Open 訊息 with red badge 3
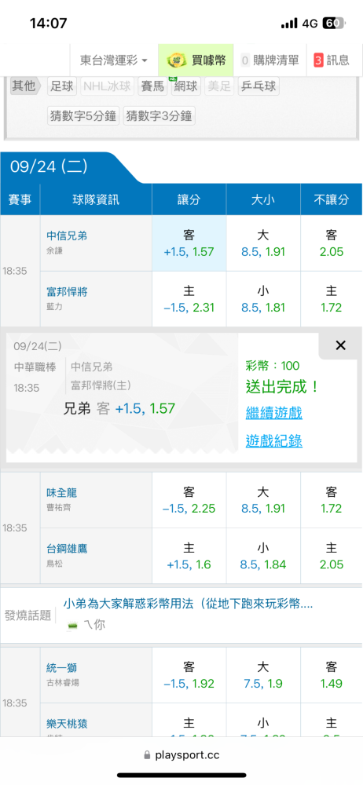The image size is (363, 785). tap(332, 60)
